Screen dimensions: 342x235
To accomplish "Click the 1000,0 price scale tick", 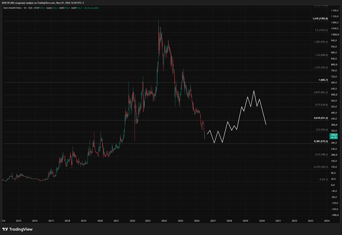I will point(335,35).
